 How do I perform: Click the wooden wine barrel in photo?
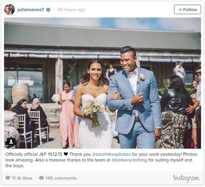coord(20,93)
